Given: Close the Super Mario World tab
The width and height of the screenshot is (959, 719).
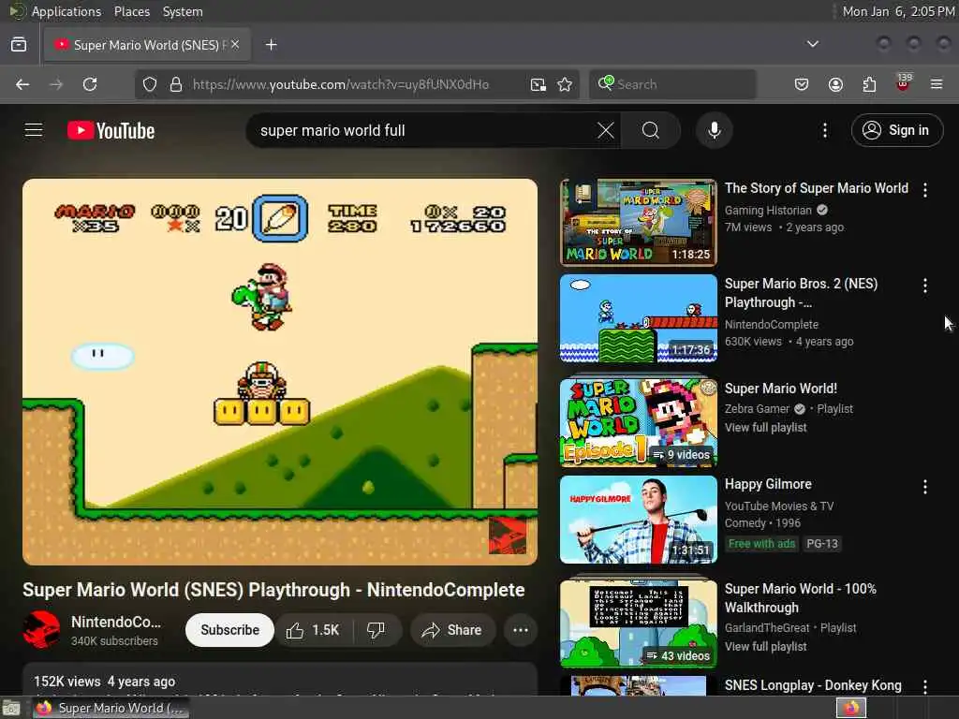Looking at the screenshot, I should 235,45.
